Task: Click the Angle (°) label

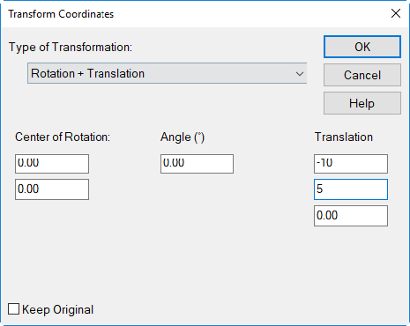Action: click(x=183, y=137)
